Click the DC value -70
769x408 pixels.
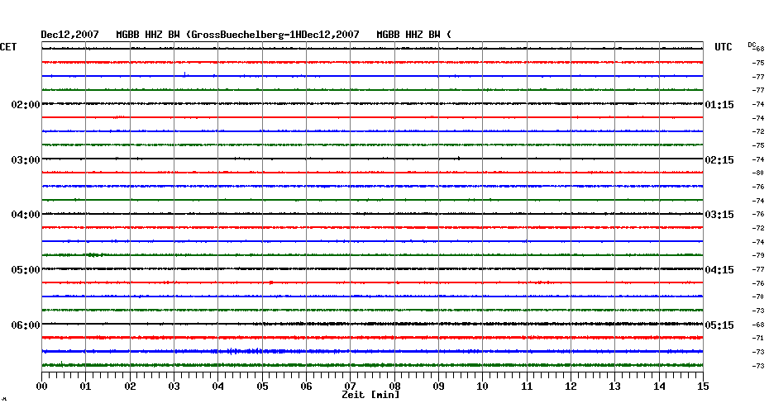click(x=758, y=297)
